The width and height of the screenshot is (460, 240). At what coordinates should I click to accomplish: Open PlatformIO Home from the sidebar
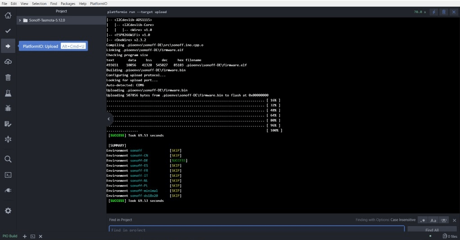pos(8,16)
